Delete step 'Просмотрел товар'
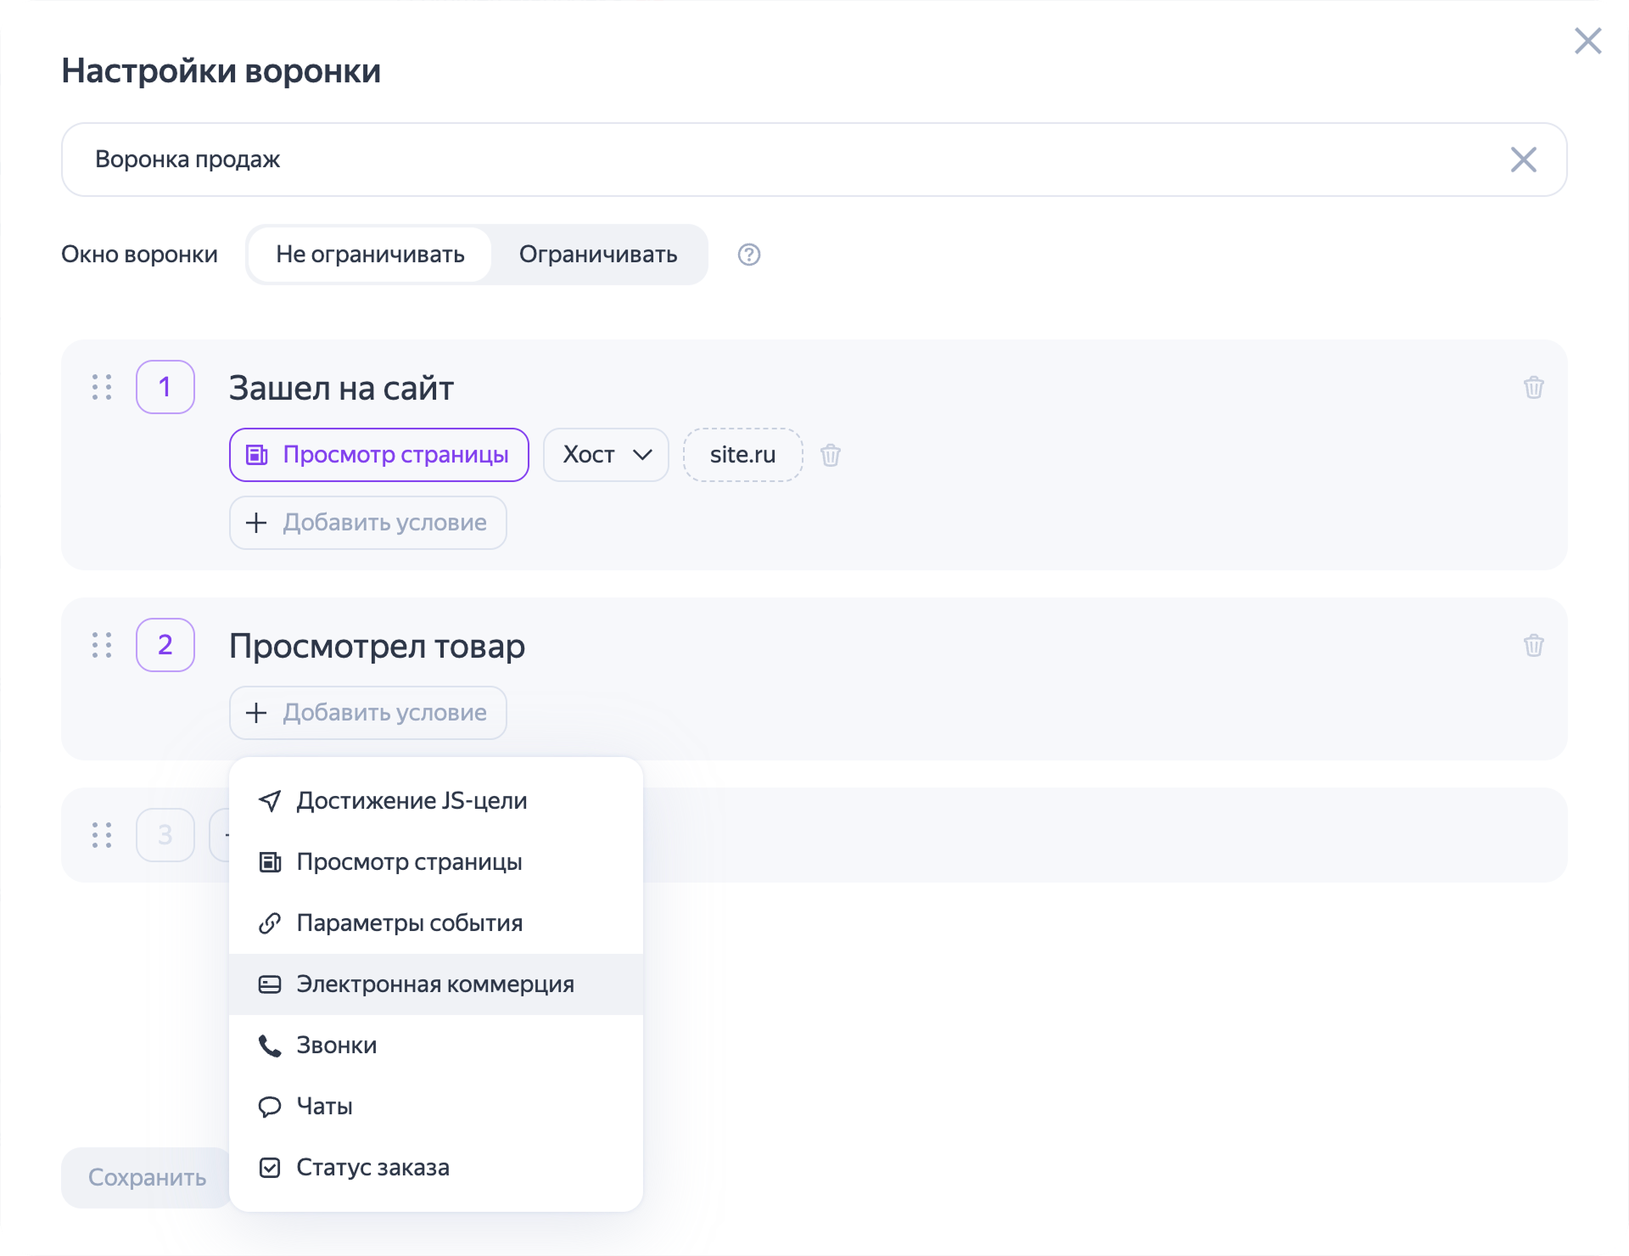The height and width of the screenshot is (1256, 1629). coord(1533,645)
